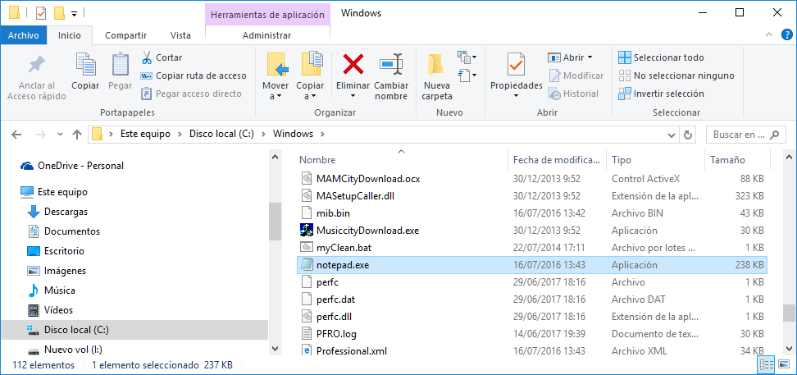Open the quick access toolbar customize dropdown
This screenshot has height=375, width=797.
[x=75, y=13]
